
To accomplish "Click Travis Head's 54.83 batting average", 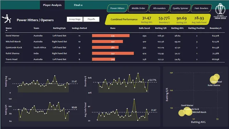I will (x=177, y=59).
